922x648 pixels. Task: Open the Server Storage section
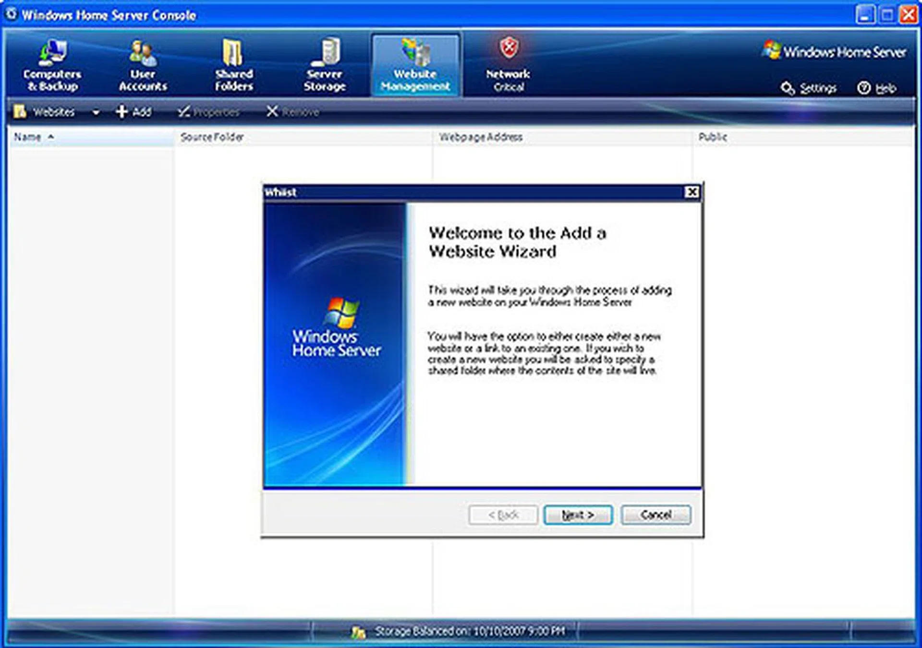325,65
